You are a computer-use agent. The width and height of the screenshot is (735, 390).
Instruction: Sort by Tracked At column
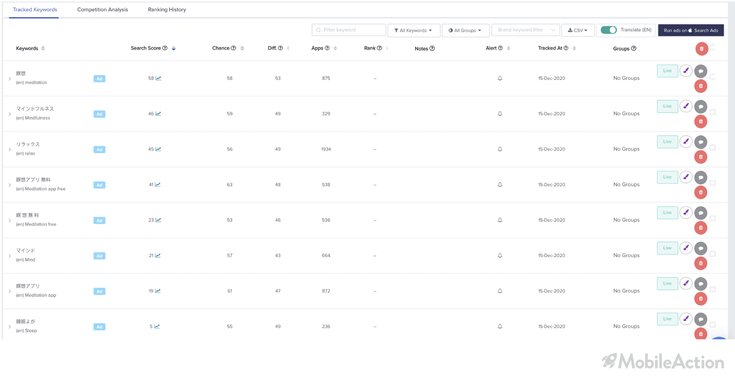coord(574,48)
